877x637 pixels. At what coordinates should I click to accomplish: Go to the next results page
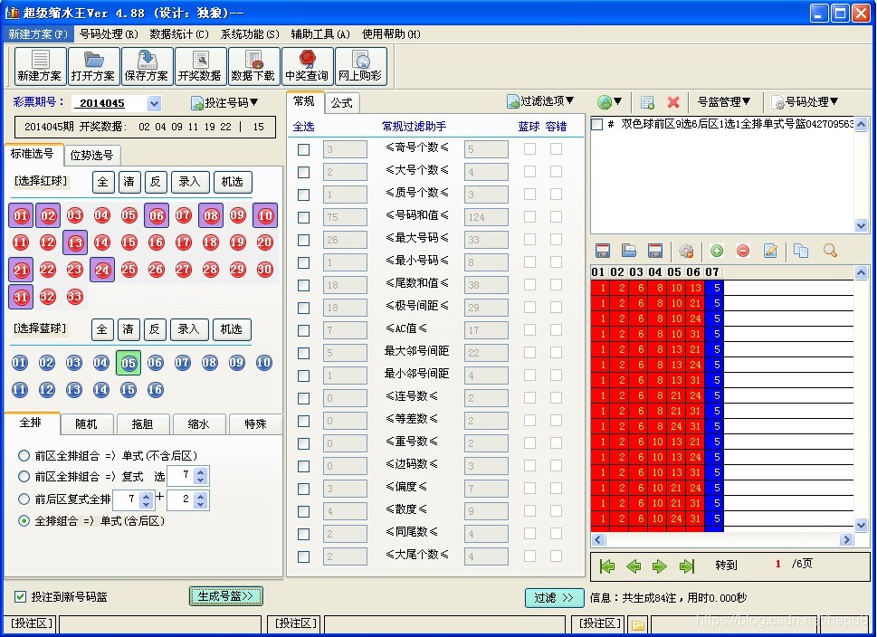point(660,566)
